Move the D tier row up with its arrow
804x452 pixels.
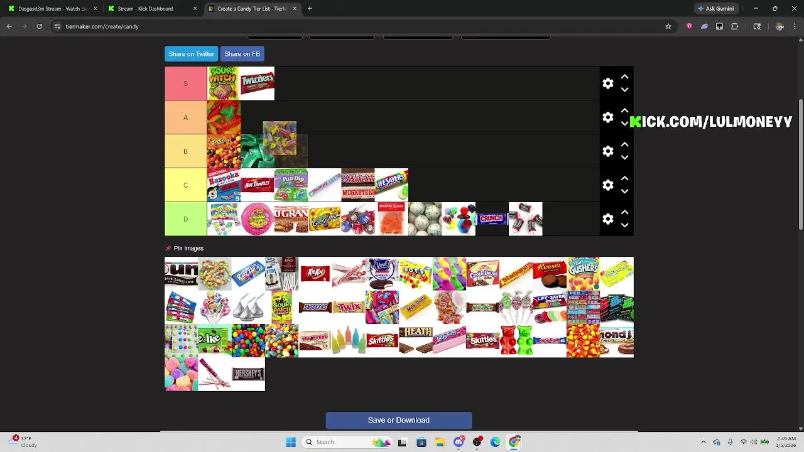pyautogui.click(x=624, y=212)
